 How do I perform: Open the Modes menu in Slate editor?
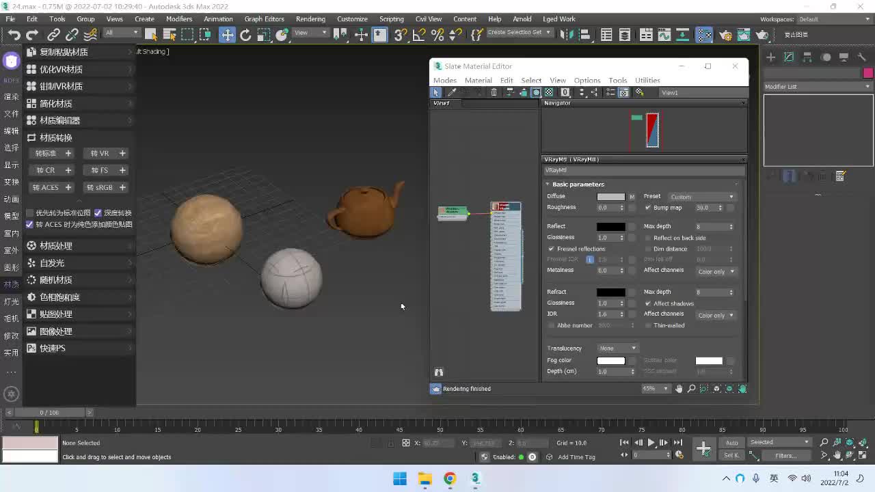click(x=445, y=81)
